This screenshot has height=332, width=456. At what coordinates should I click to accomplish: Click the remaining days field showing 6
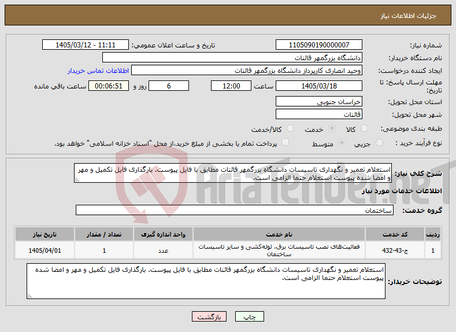[x=169, y=86]
